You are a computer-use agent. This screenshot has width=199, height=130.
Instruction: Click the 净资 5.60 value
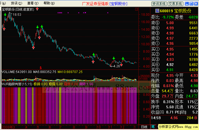click(170, 107)
